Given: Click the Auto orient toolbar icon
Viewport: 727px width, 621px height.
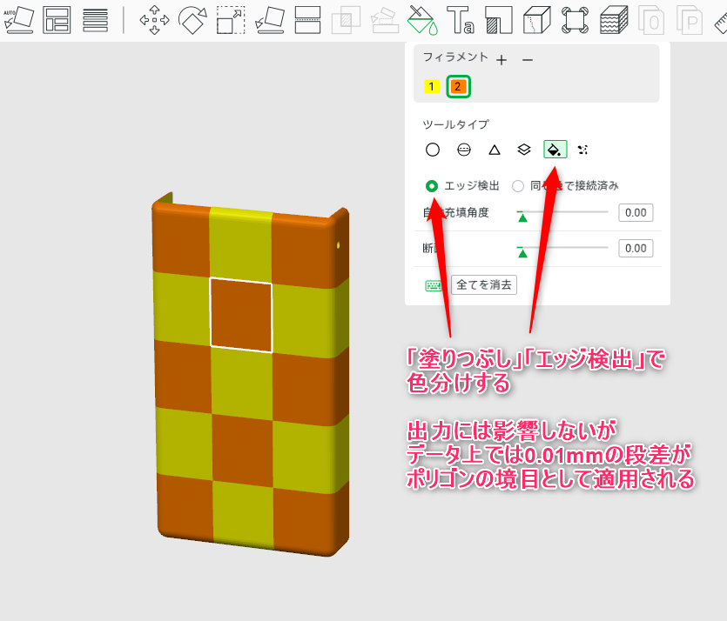Looking at the screenshot, I should [x=18, y=20].
